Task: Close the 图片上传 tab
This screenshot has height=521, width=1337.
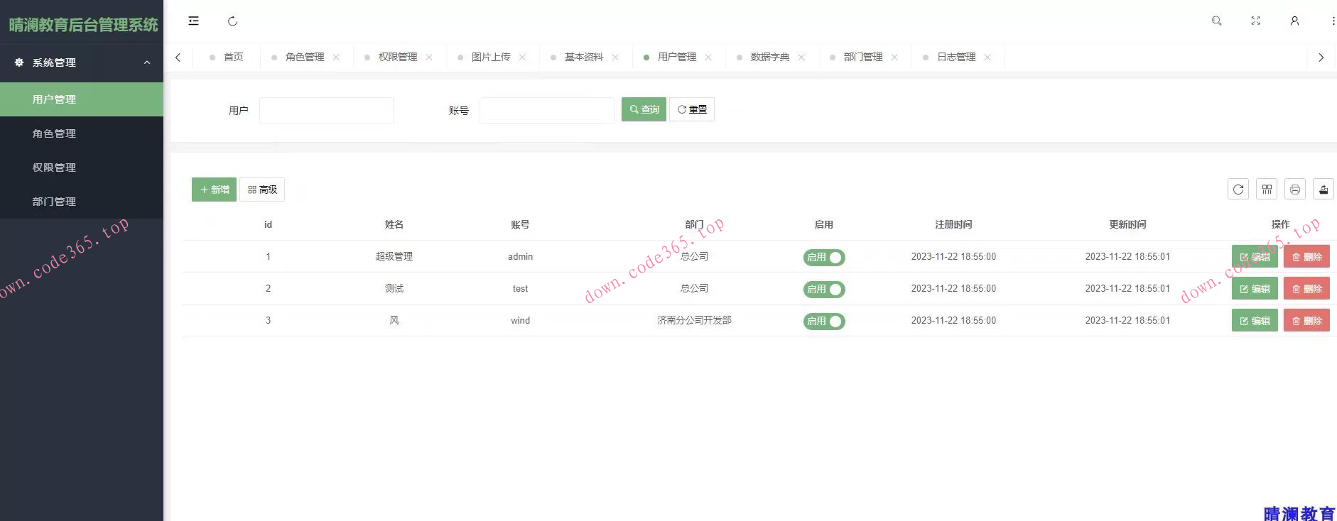Action: tap(522, 57)
